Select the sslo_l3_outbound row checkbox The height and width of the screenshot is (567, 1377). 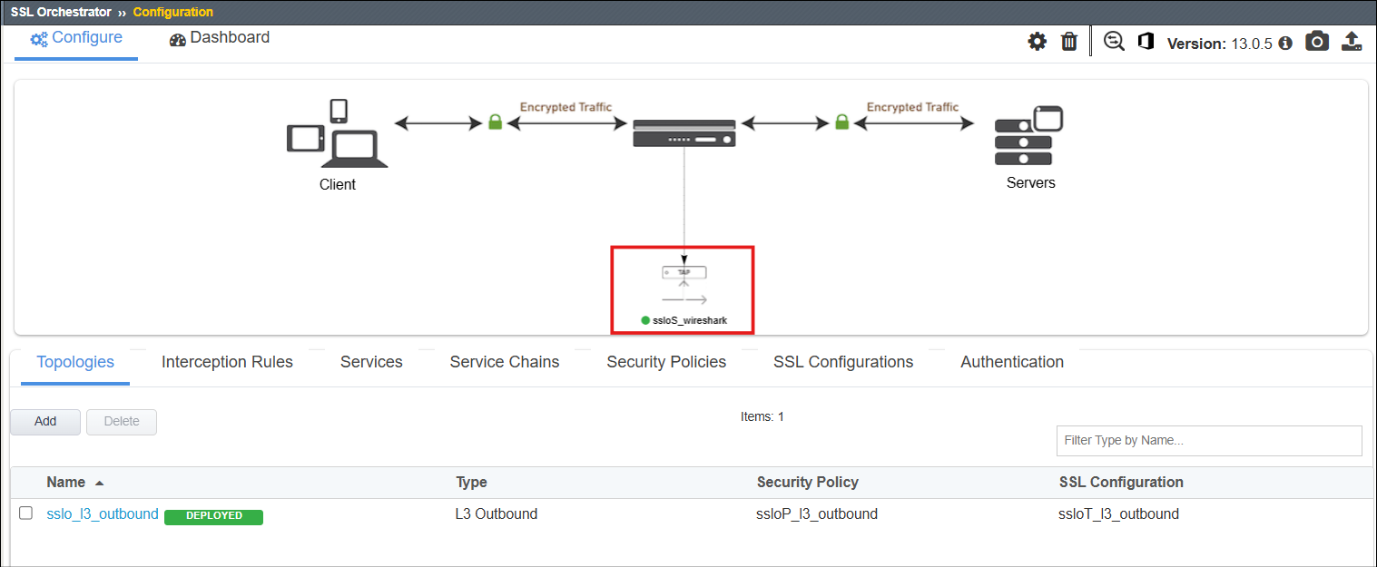coord(26,513)
